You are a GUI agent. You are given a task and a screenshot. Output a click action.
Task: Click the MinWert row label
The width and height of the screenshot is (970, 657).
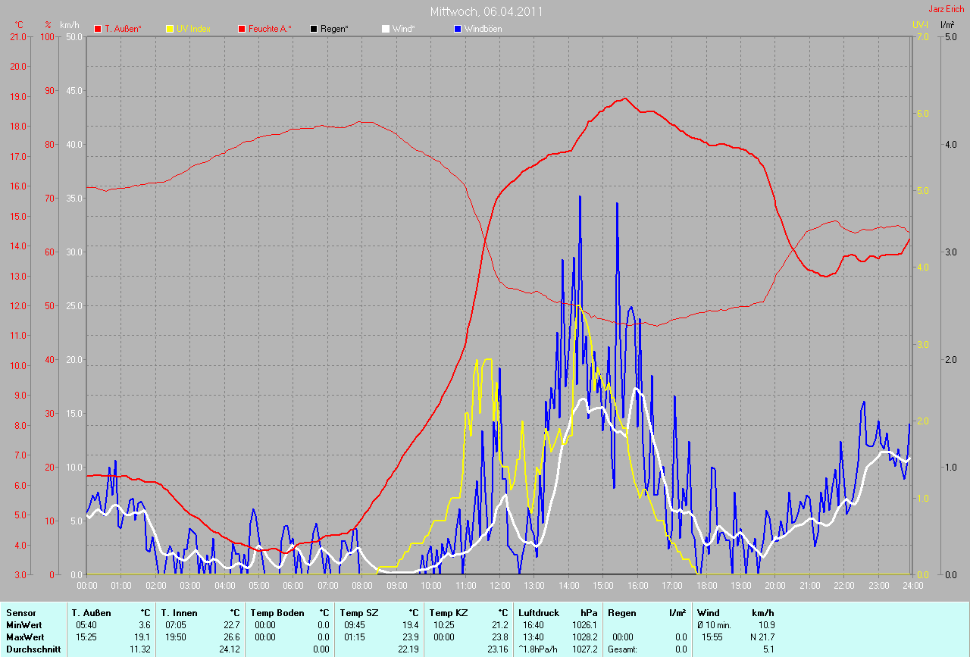tap(23, 625)
